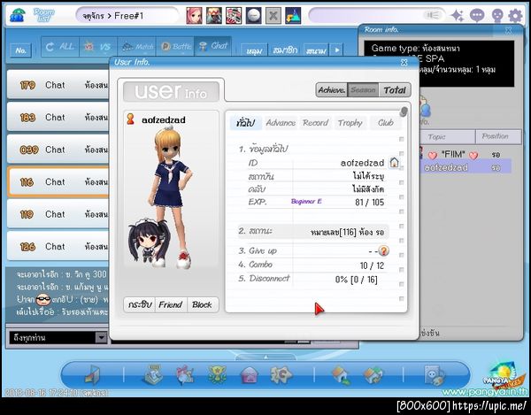The height and width of the screenshot is (415, 531).
Task: Select room 179 Chat row
Action: pyautogui.click(x=58, y=85)
